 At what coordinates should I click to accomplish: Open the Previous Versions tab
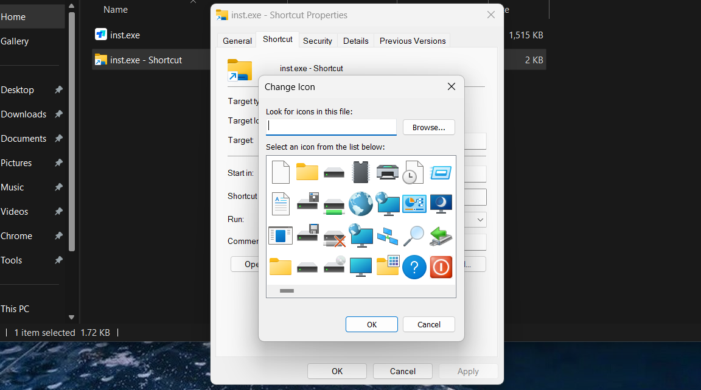pyautogui.click(x=413, y=41)
